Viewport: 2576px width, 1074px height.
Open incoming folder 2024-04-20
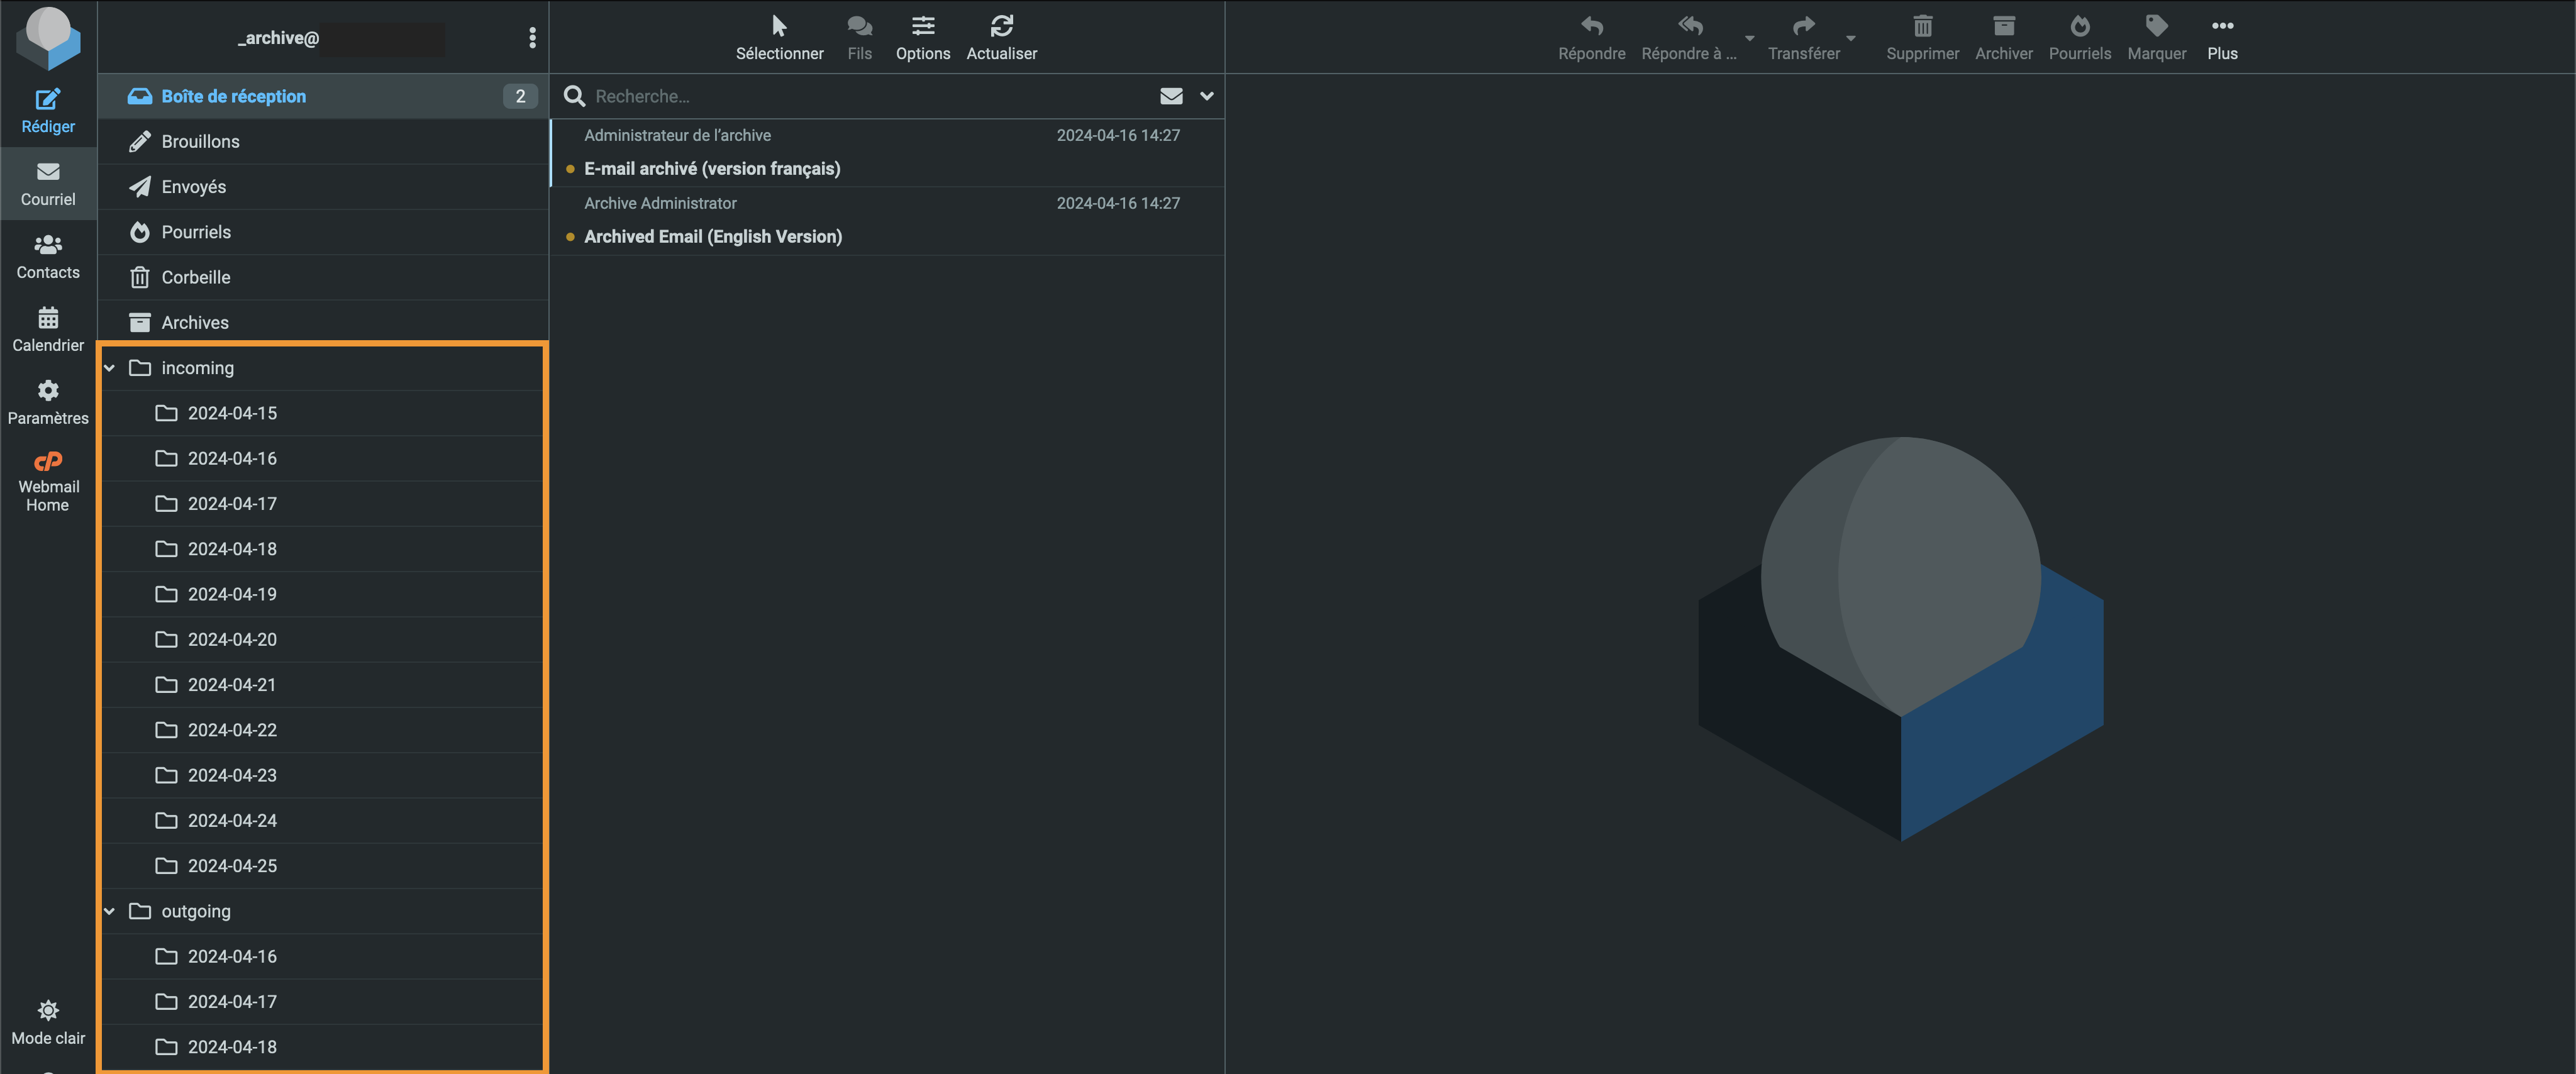click(323, 639)
